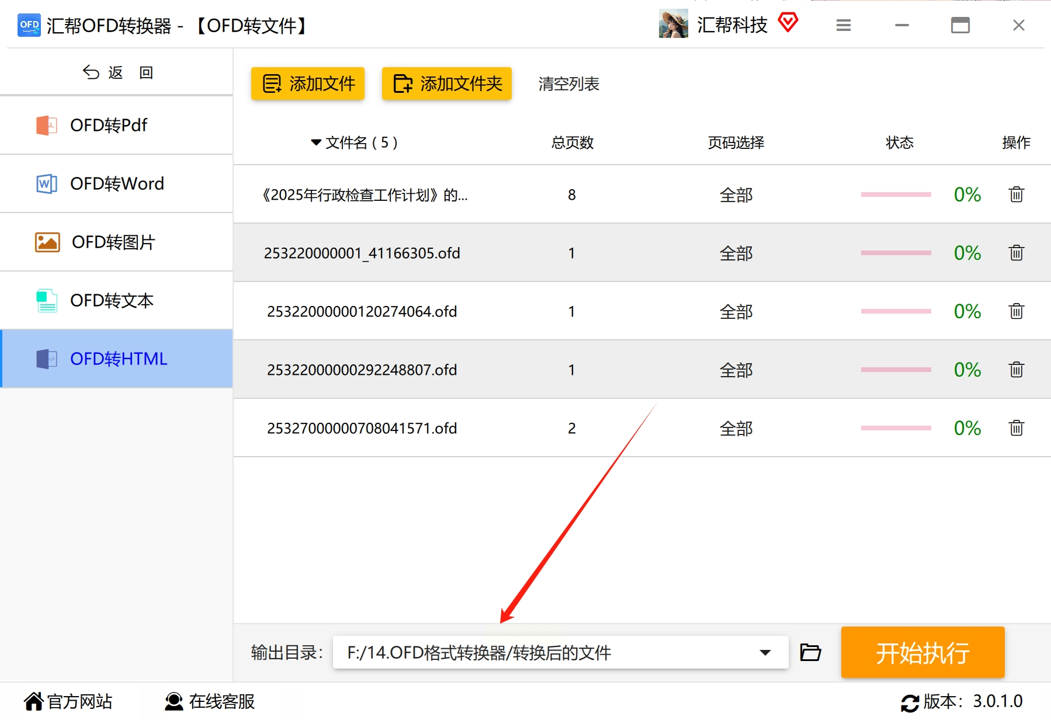
Task: Expand the output directory dropdown arrow
Action: (765, 652)
